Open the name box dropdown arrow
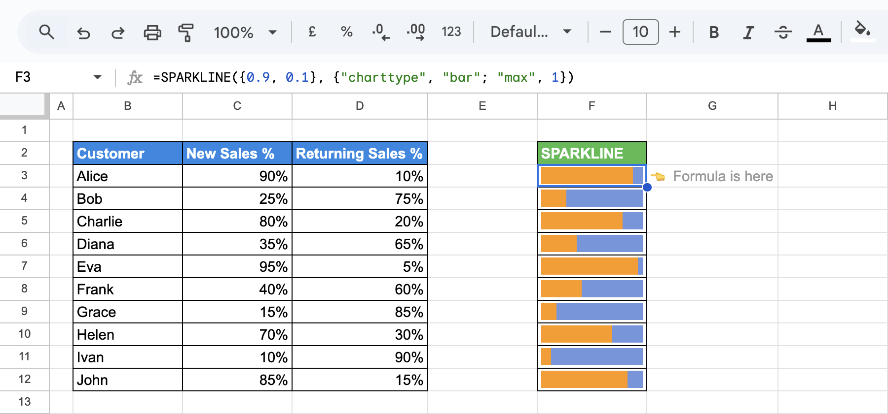The width and height of the screenshot is (888, 414). coord(97,77)
